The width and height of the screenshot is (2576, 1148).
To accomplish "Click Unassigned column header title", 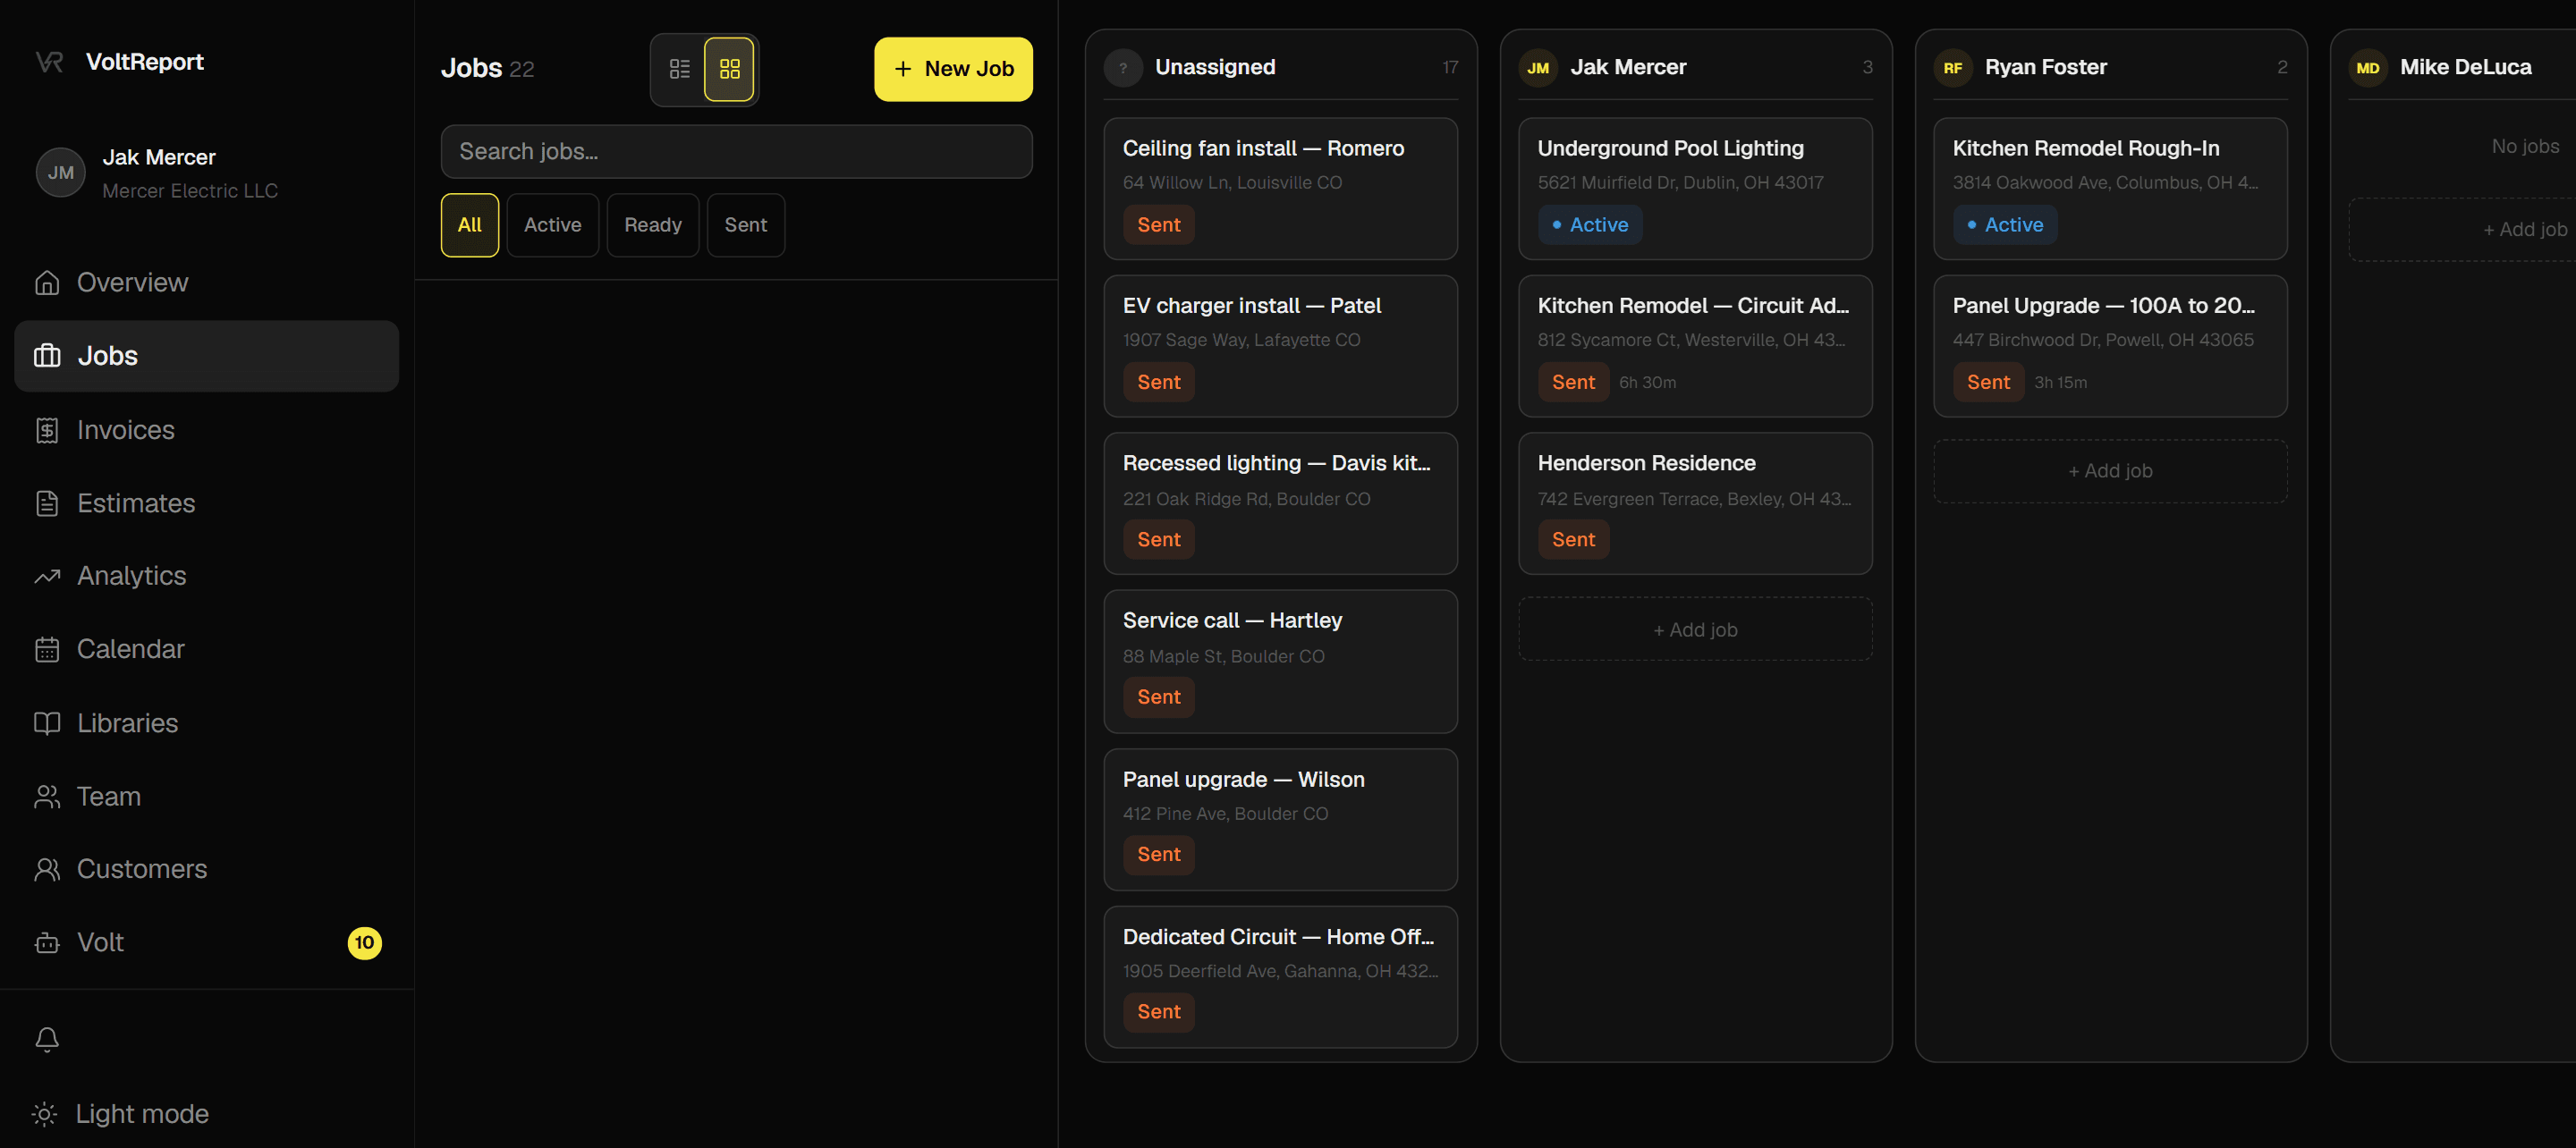I will 1215,67.
